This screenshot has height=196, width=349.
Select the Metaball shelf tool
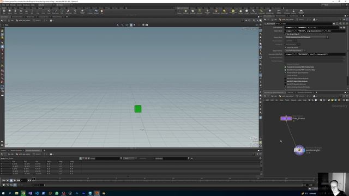point(96,11)
